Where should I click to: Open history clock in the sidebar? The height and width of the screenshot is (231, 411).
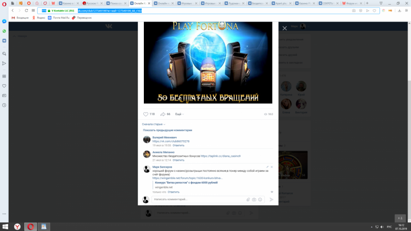tap(4, 105)
